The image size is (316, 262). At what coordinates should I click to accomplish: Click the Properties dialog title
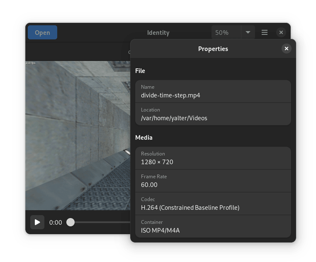[213, 49]
